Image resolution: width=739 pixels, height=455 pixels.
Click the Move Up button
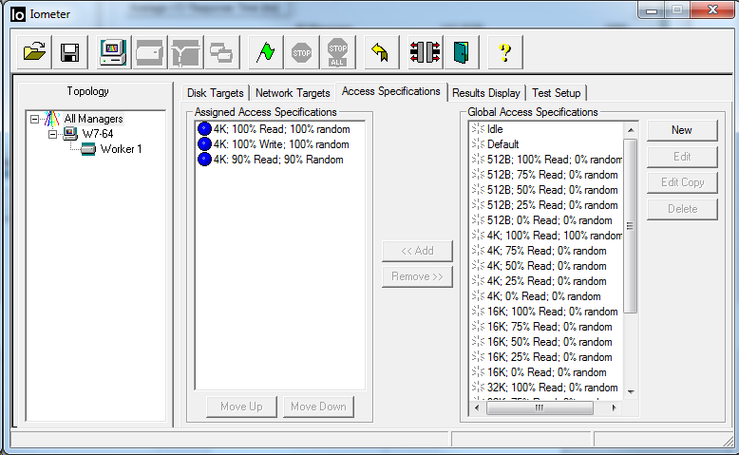tap(241, 407)
